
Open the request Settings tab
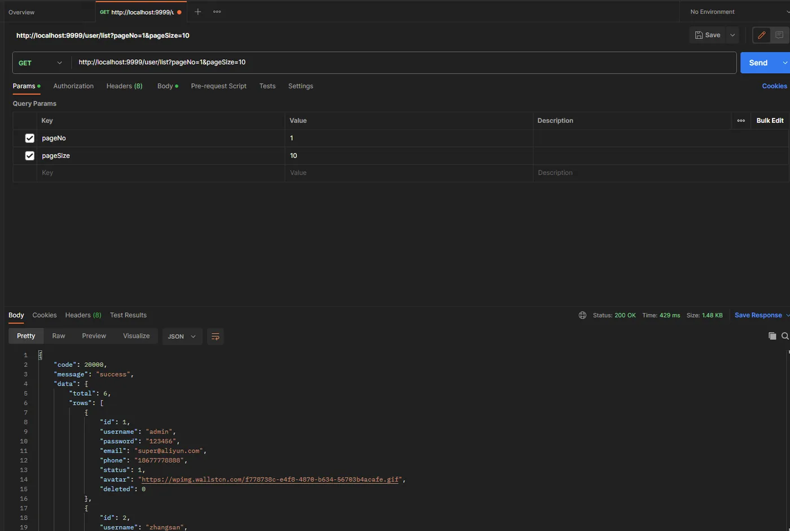(x=300, y=86)
